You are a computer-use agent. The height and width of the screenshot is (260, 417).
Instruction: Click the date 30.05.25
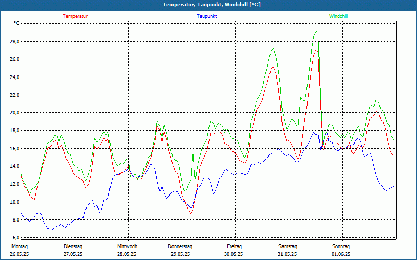[233, 254]
